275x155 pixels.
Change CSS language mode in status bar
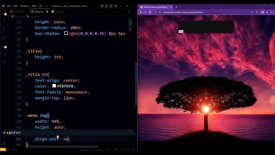123,150
